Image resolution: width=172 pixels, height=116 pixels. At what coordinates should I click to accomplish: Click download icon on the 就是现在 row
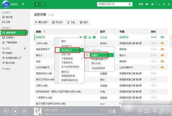point(90,37)
